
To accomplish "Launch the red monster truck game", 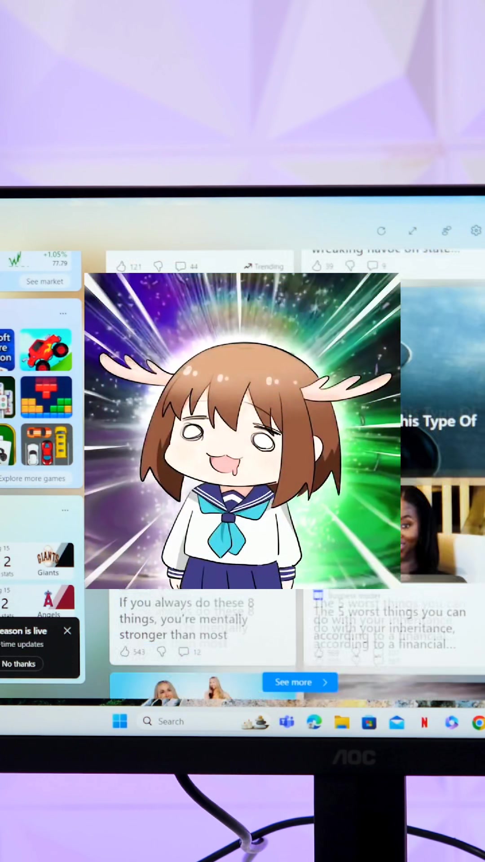I will coord(46,350).
